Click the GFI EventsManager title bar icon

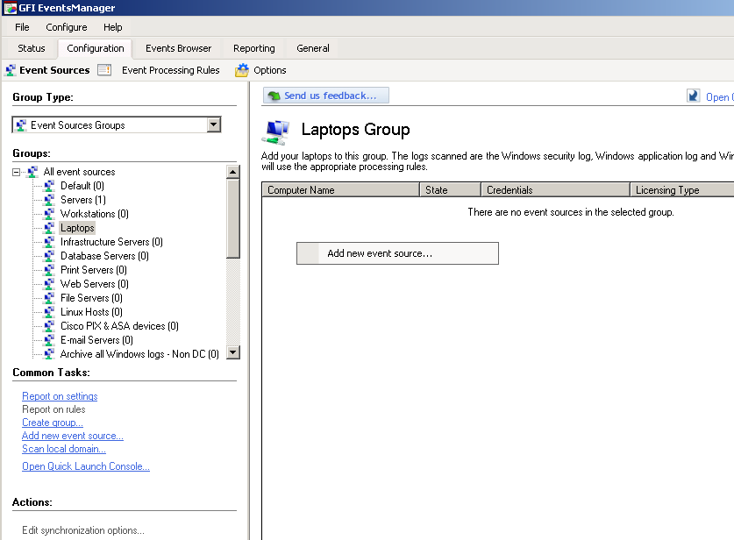(11, 8)
